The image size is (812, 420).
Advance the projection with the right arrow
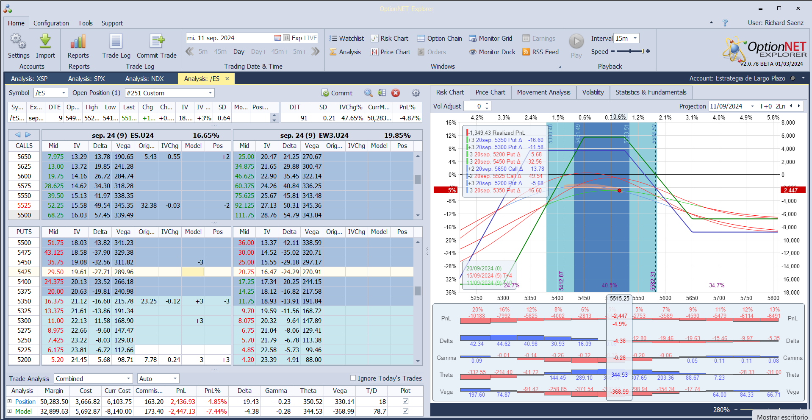pyautogui.click(x=799, y=106)
